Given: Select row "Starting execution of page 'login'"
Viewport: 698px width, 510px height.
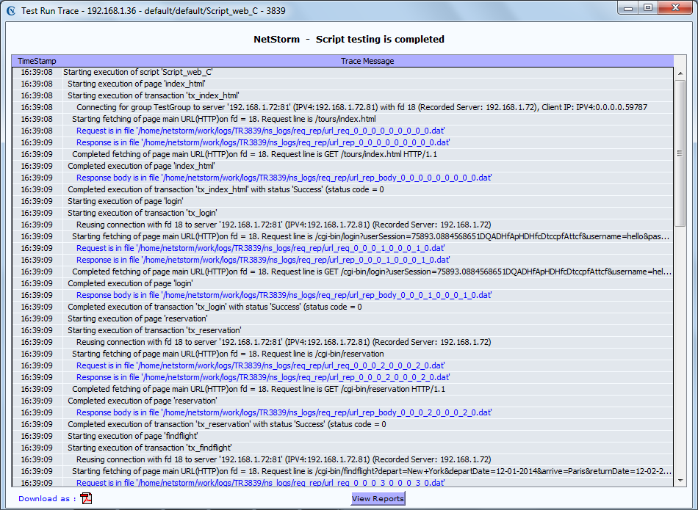Looking at the screenshot, I should pyautogui.click(x=343, y=201).
